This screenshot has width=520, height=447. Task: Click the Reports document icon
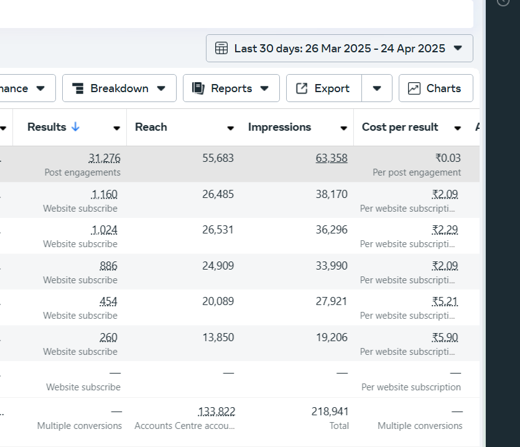198,88
